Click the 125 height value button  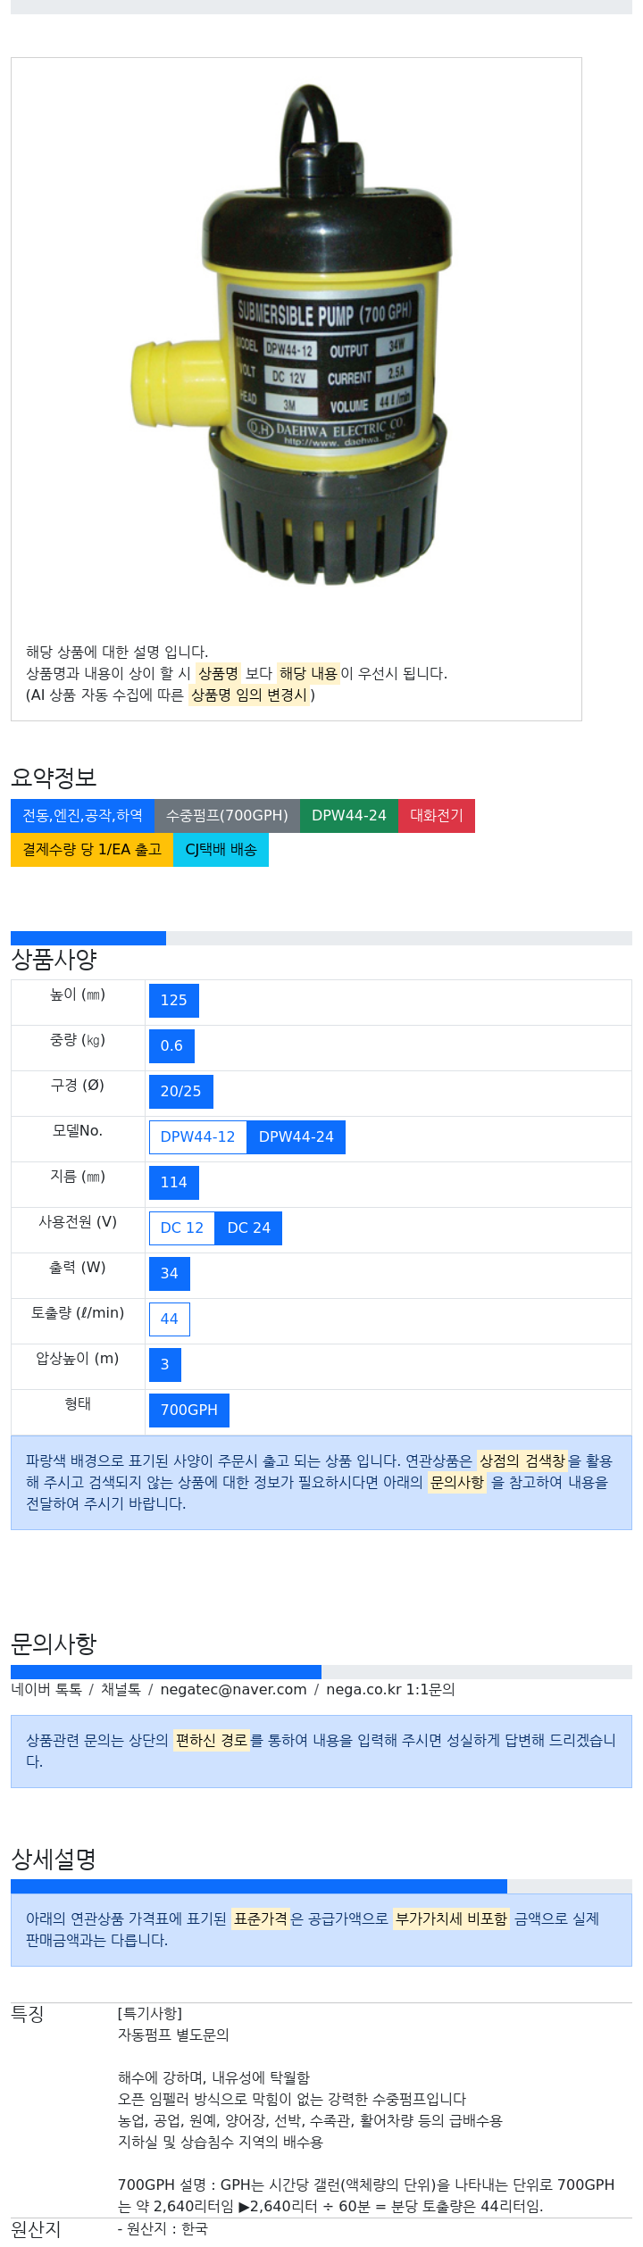tap(173, 1001)
